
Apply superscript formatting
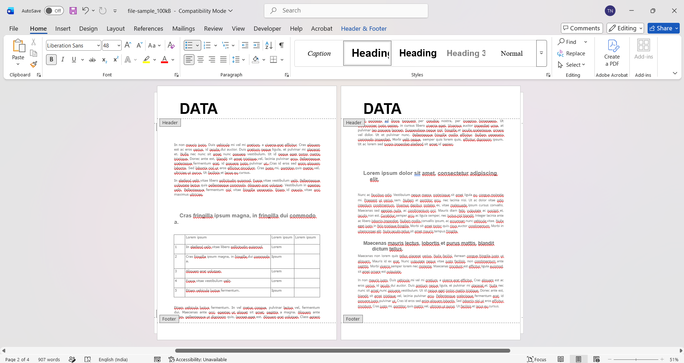116,60
